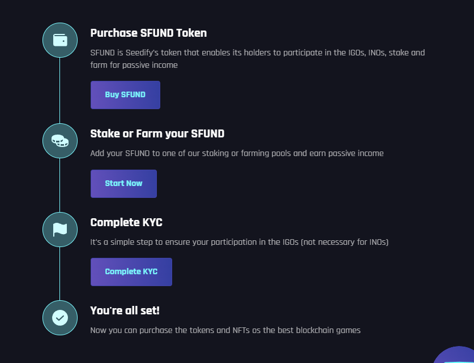Click the checkmark icon for You're all set

(60, 318)
